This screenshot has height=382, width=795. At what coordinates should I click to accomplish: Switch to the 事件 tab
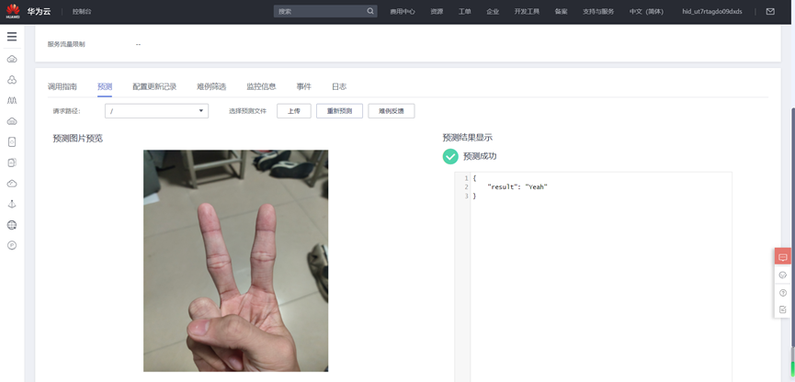pyautogui.click(x=303, y=86)
